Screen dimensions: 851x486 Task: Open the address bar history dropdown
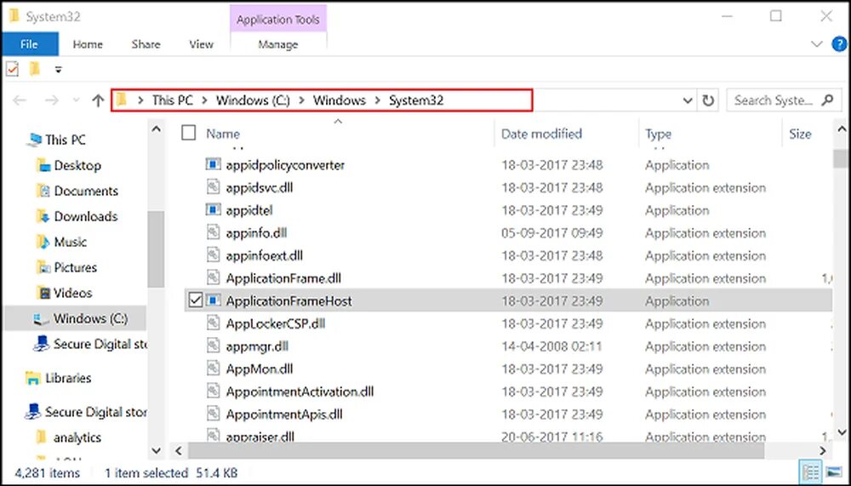pos(687,100)
